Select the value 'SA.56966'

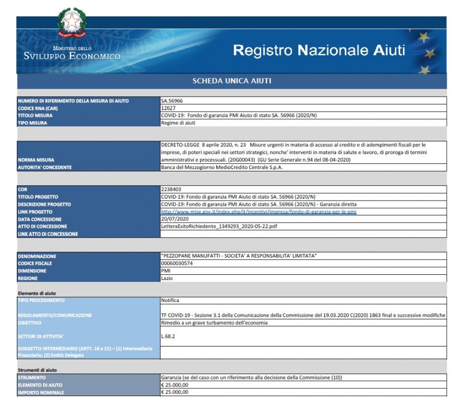(x=172, y=101)
